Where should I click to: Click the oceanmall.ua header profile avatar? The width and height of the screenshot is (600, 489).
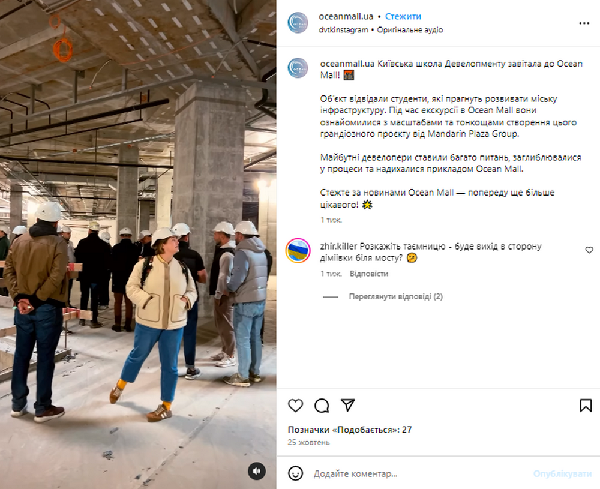(298, 23)
